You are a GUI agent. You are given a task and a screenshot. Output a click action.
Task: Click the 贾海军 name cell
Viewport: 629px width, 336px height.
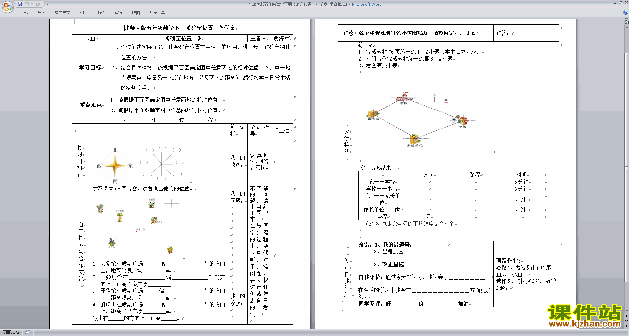[282, 38]
